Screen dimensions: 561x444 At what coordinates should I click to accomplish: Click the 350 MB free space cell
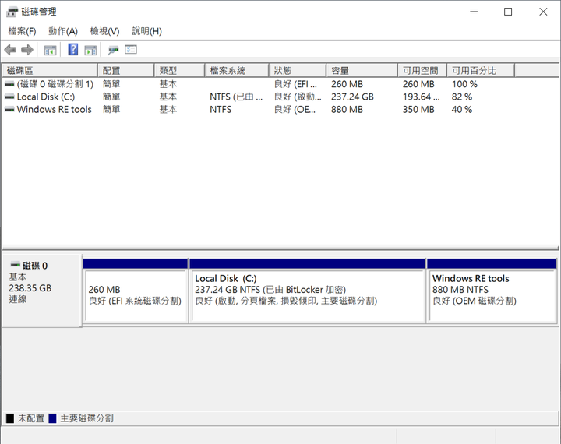(418, 109)
